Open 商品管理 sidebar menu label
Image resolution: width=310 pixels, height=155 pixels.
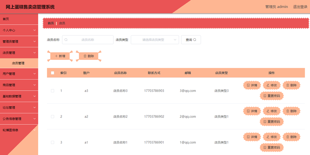[x=9, y=85]
